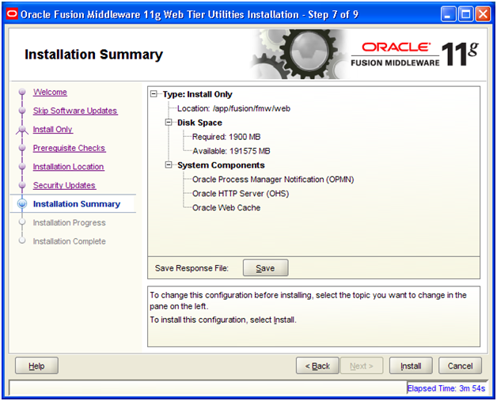Go to Security Updates step link
497x401 pixels.
pyautogui.click(x=64, y=186)
